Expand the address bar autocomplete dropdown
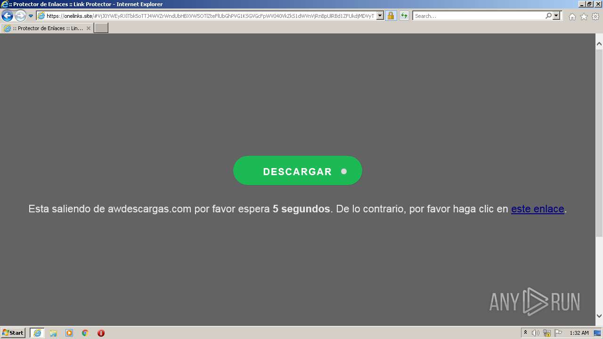Screen dimensions: 603x339 pos(380,16)
